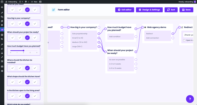Adjust the budget slider handle in sidebar

coord(23,51)
